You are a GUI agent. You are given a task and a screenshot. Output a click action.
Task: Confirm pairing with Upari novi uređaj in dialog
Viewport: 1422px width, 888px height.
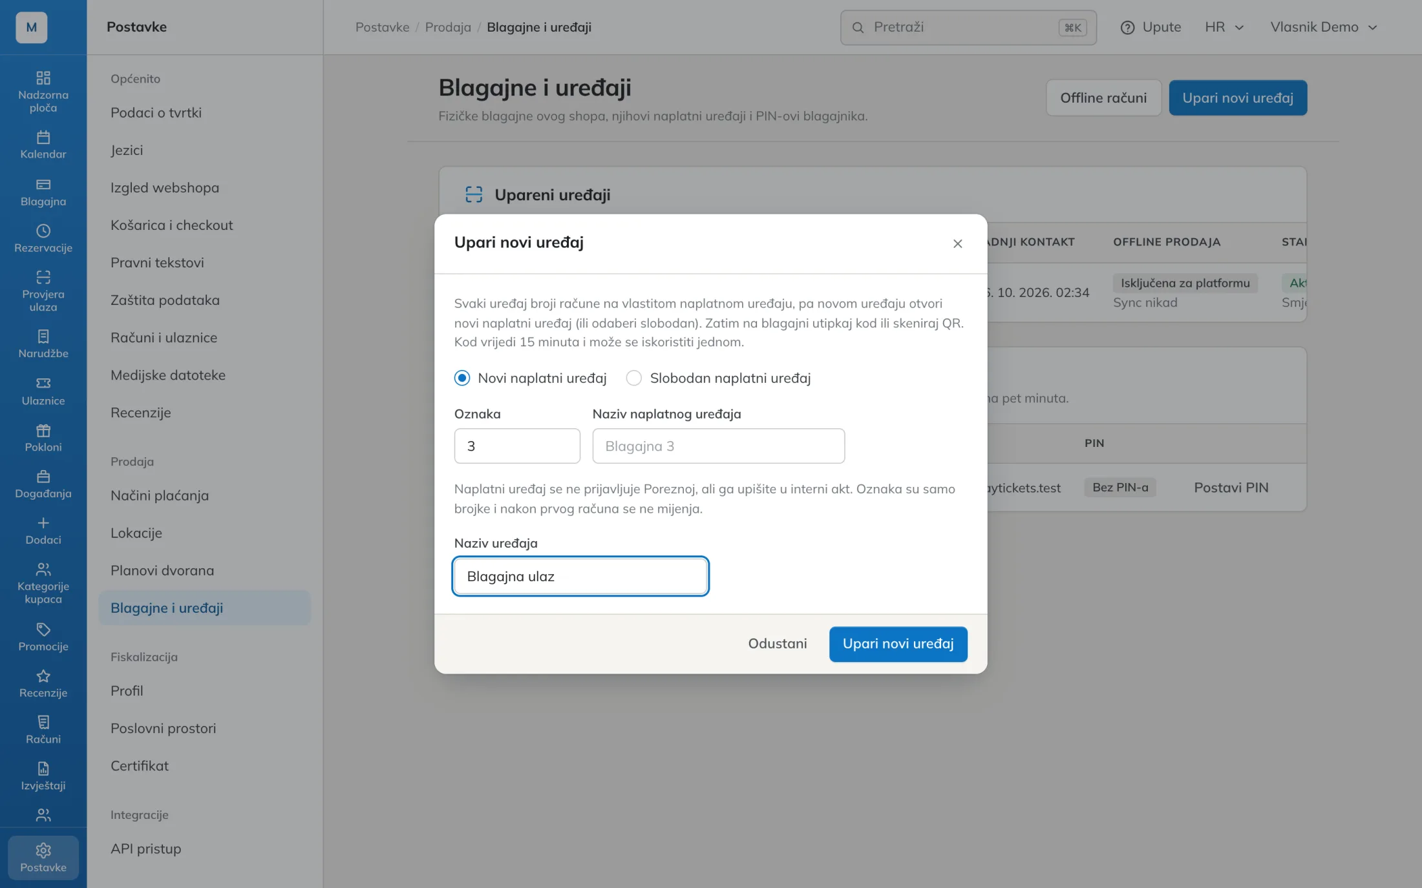pos(898,644)
